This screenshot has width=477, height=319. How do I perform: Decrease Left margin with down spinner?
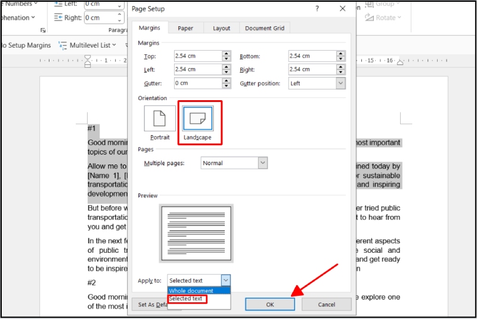pyautogui.click(x=227, y=72)
